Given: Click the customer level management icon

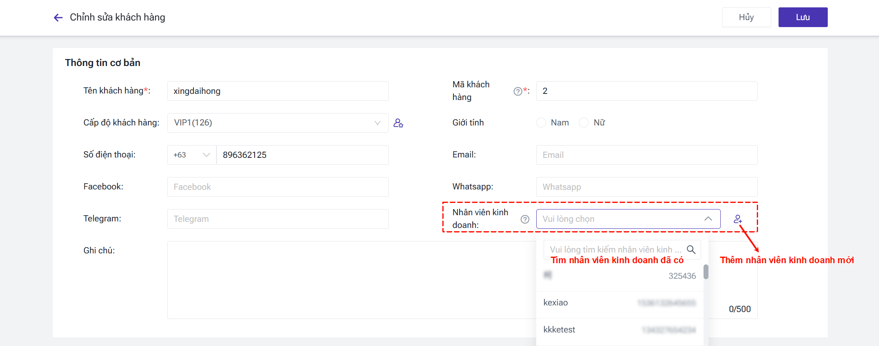Looking at the screenshot, I should [x=398, y=123].
